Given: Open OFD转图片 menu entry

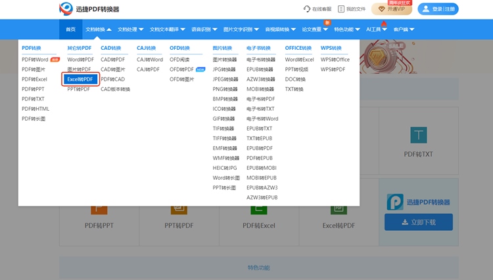Looking at the screenshot, I should tap(181, 79).
